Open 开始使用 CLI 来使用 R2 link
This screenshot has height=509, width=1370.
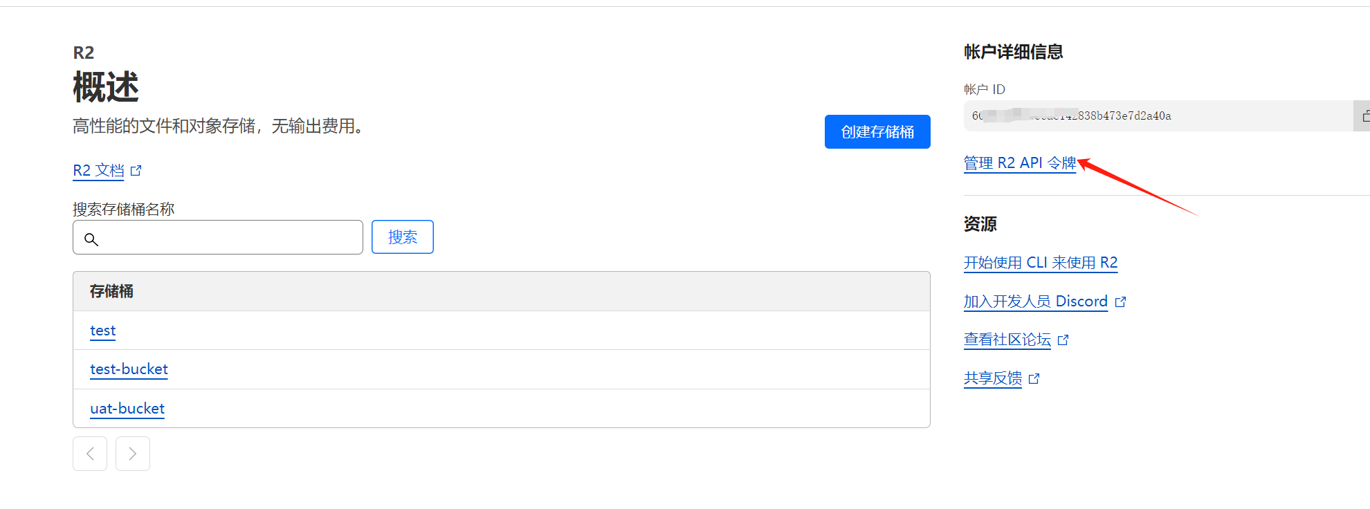1040,263
